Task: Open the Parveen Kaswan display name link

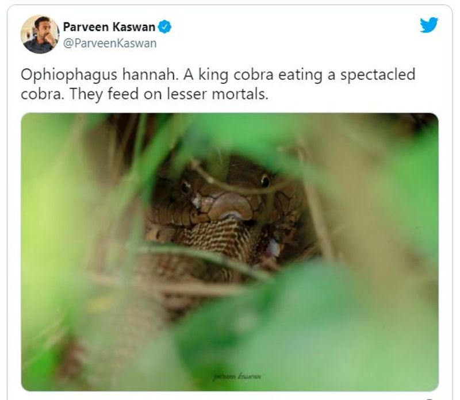Action: [109, 27]
